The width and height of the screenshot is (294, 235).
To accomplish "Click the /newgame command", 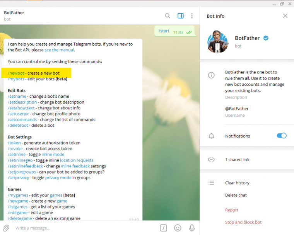I will (x=18, y=201).
